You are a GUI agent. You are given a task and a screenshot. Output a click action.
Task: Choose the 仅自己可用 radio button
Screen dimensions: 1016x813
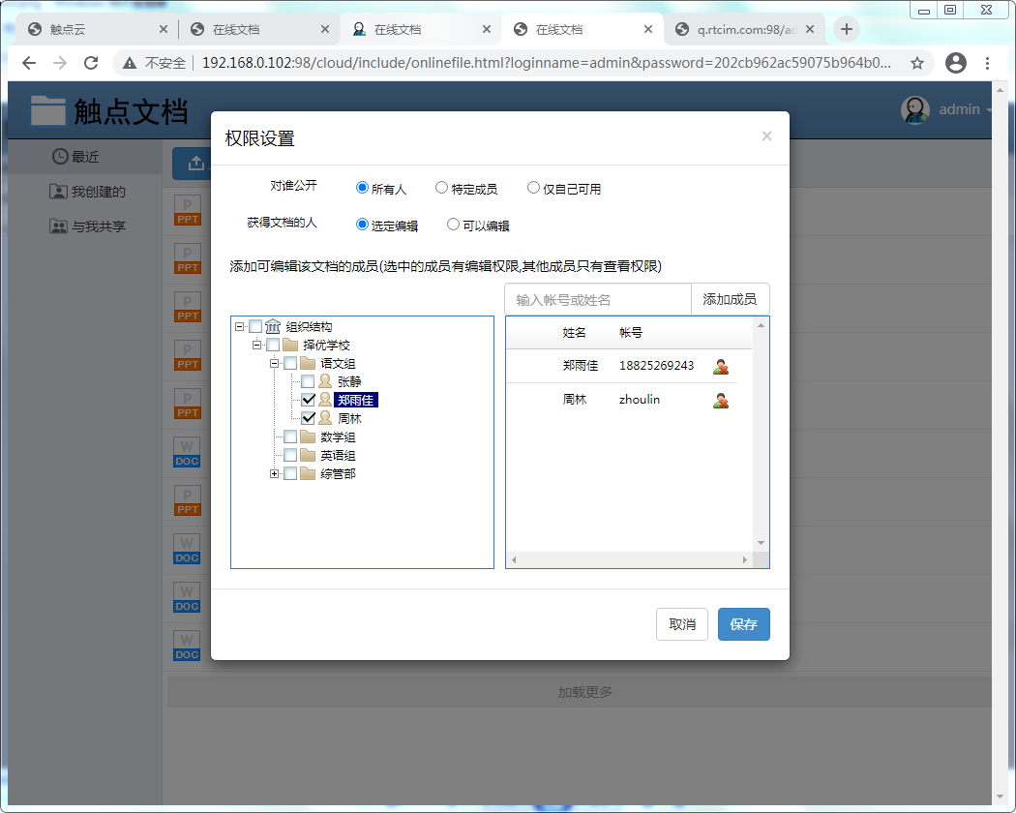(533, 188)
